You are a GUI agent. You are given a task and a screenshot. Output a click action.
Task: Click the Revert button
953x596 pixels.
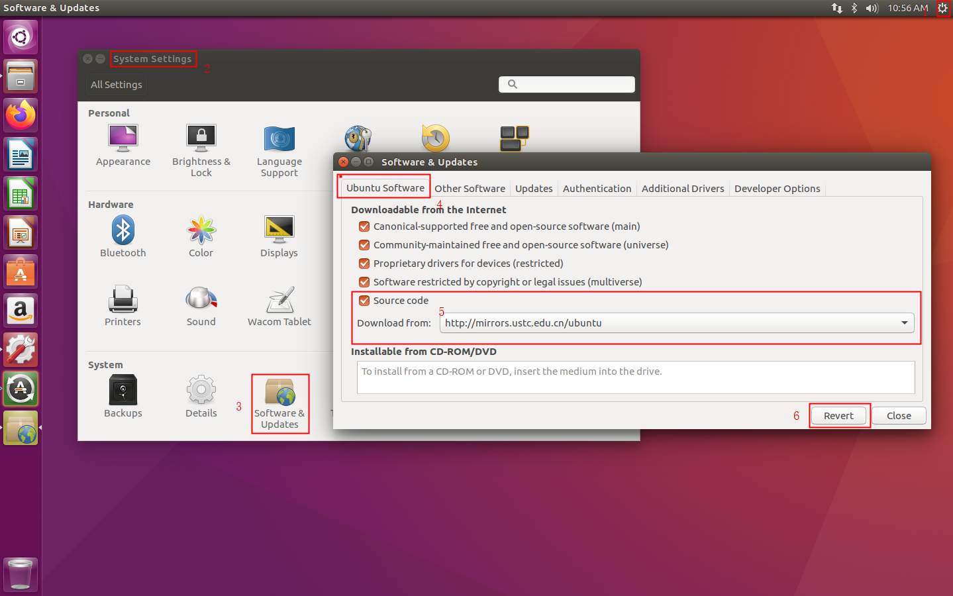838,416
